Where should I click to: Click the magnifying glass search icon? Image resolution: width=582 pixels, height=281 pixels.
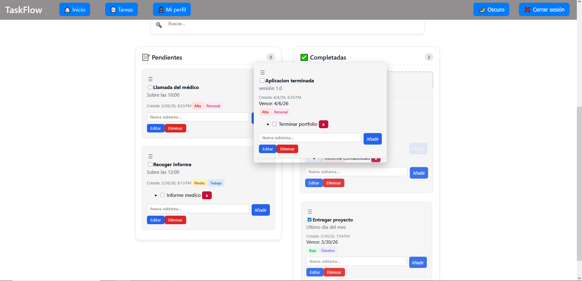pyautogui.click(x=159, y=25)
